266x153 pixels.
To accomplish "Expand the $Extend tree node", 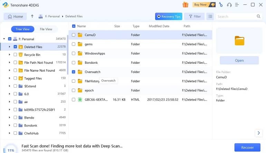I will pyautogui.click(x=10, y=86).
